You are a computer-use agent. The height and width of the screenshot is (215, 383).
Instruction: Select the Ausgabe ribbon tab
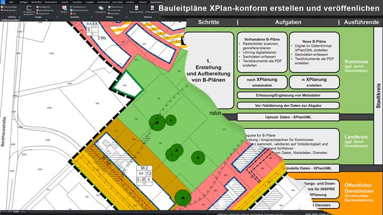[x=90, y=2]
